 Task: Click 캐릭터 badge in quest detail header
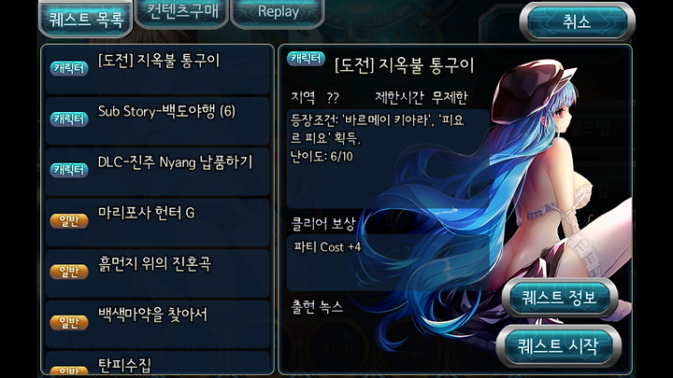pos(306,58)
